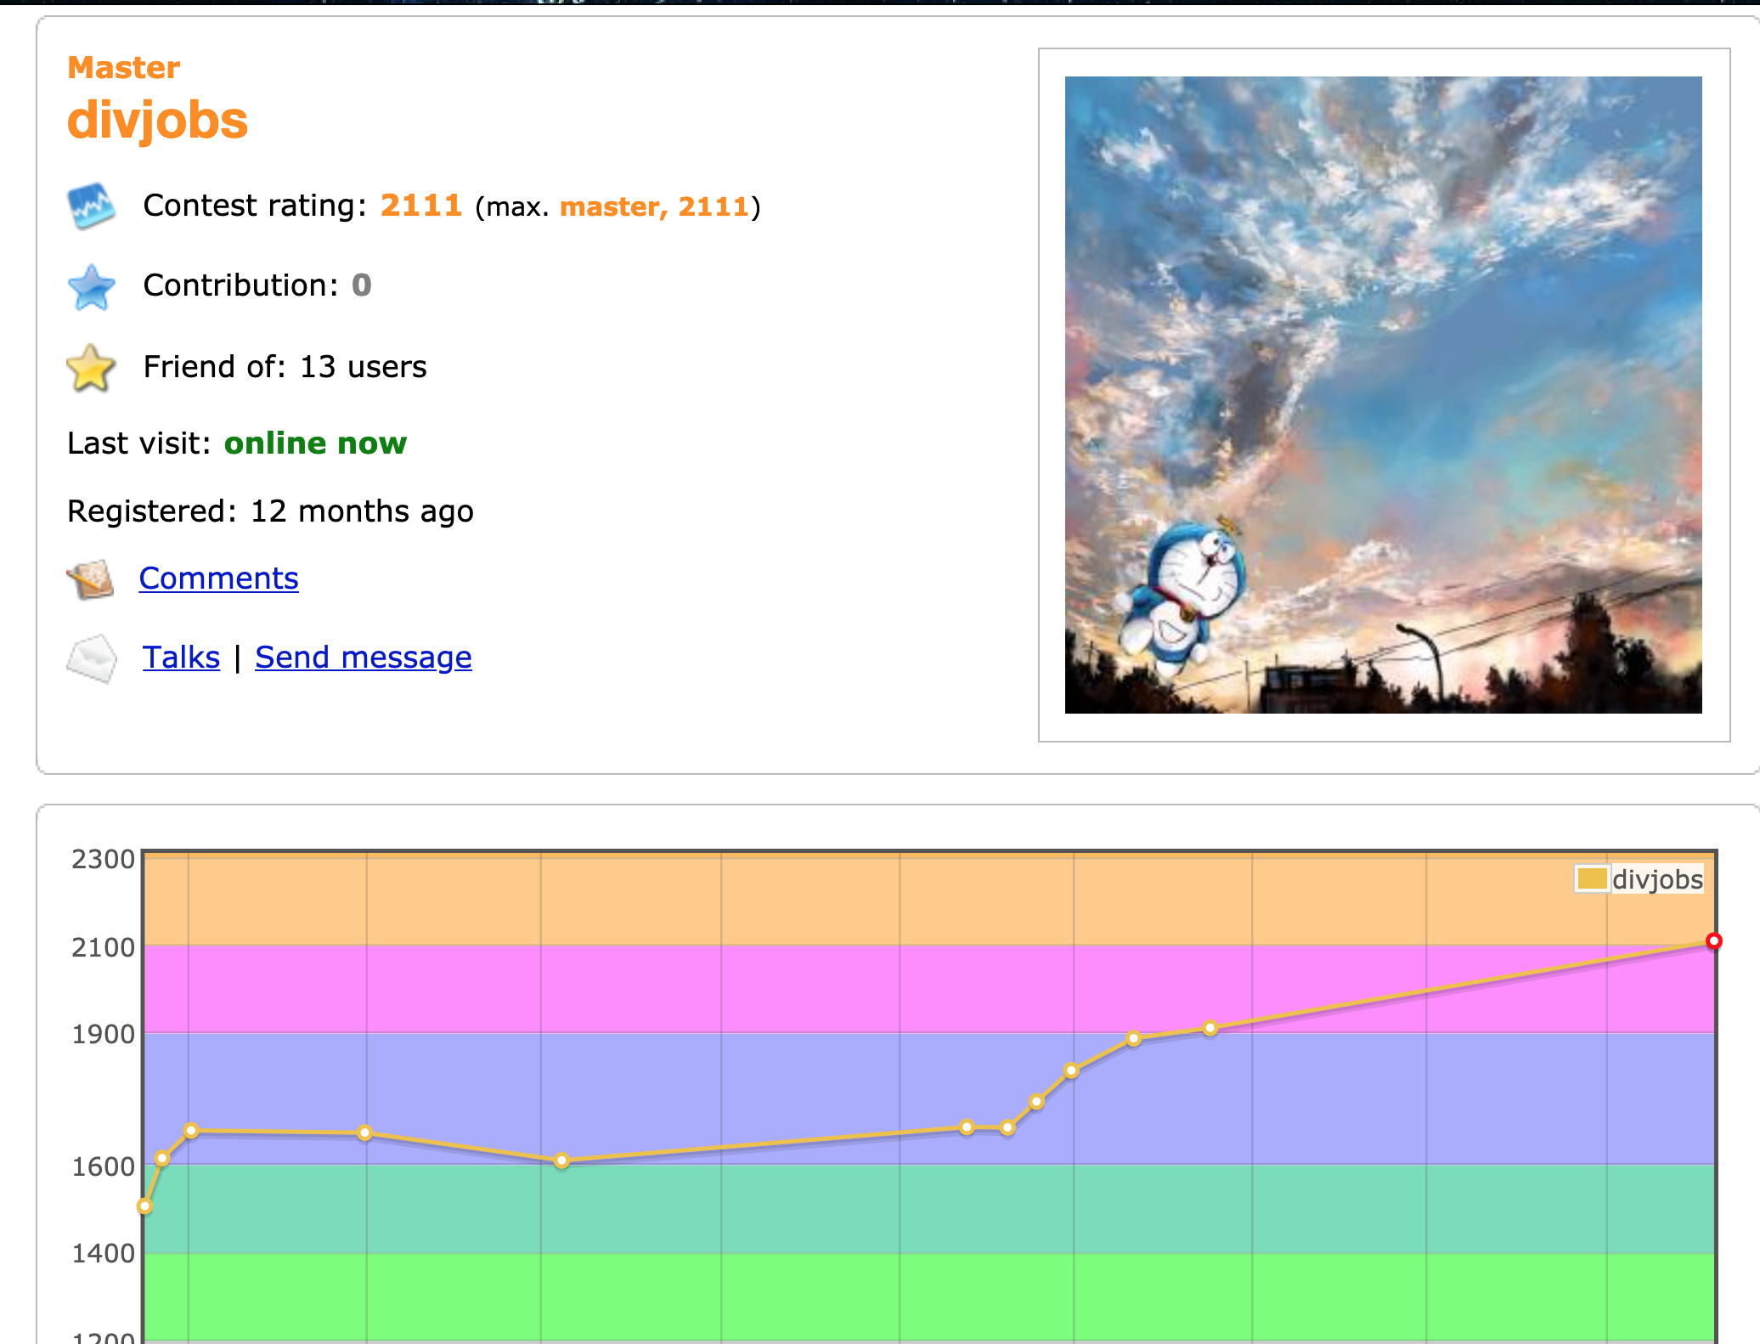
Task: Click the divjobs legend color swatch
Action: tap(1591, 878)
